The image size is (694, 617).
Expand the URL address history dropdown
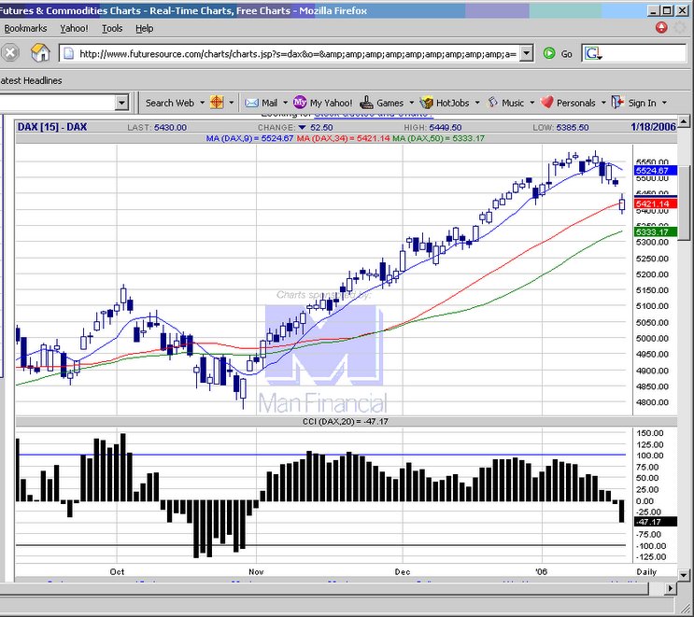click(x=526, y=53)
